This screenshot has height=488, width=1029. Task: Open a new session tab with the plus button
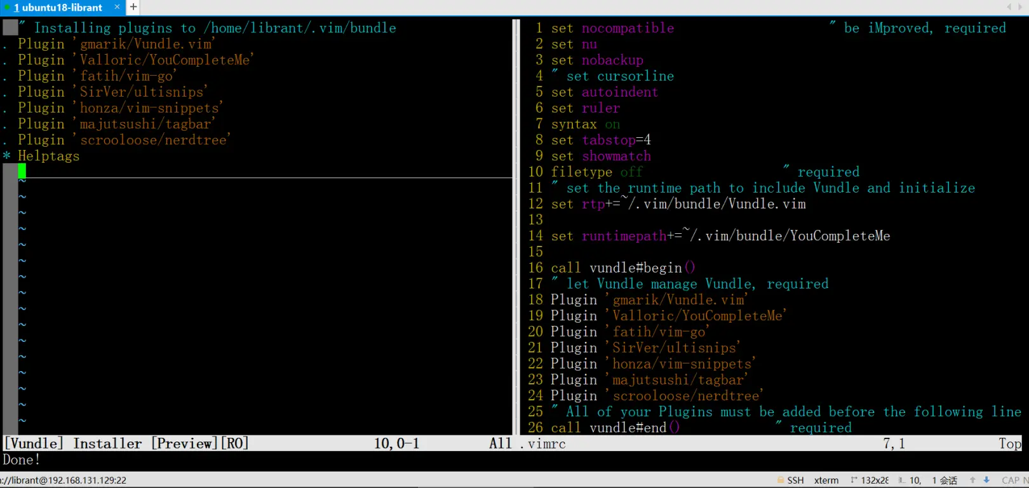coord(133,7)
